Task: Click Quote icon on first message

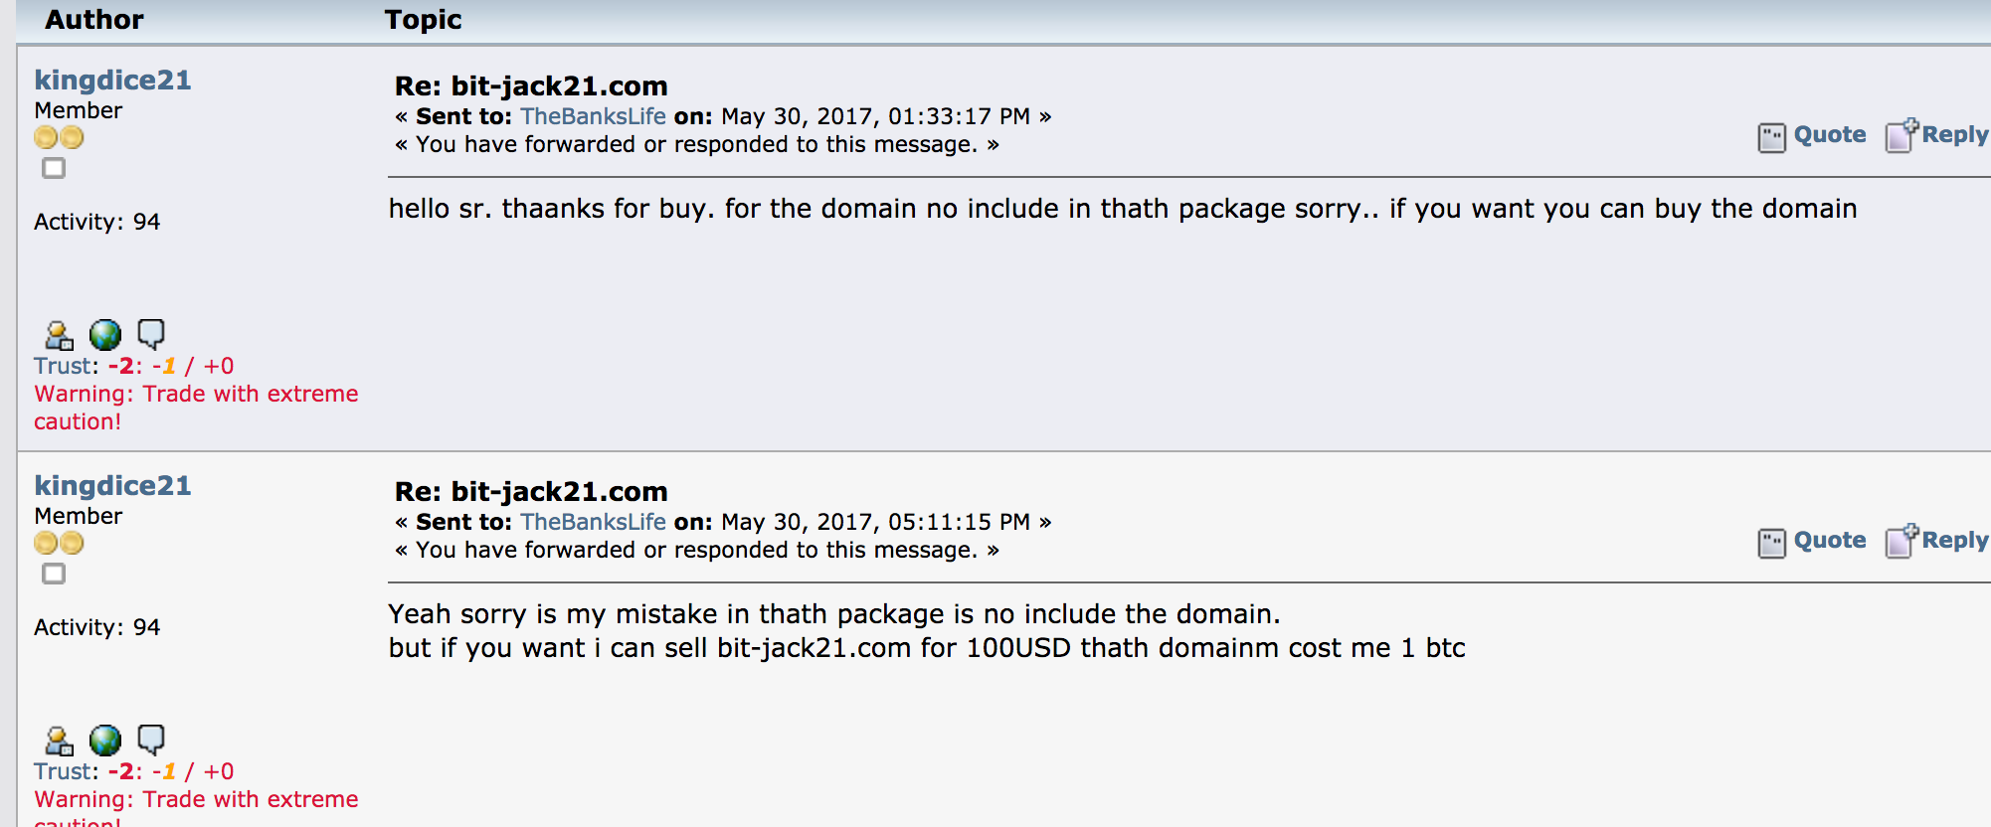Action: [1772, 137]
